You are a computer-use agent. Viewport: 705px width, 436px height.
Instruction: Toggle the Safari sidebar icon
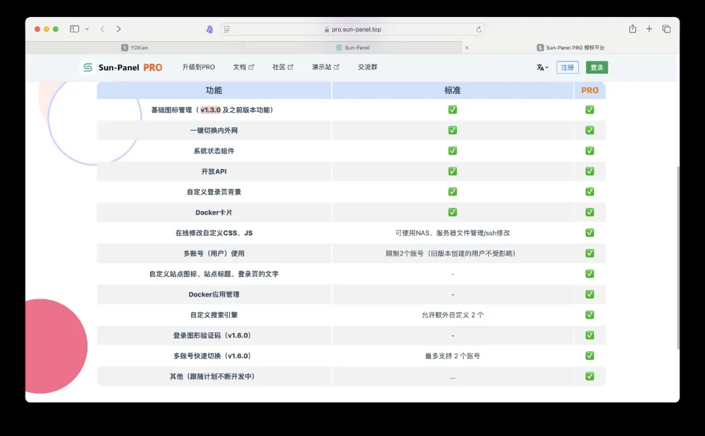(x=74, y=29)
